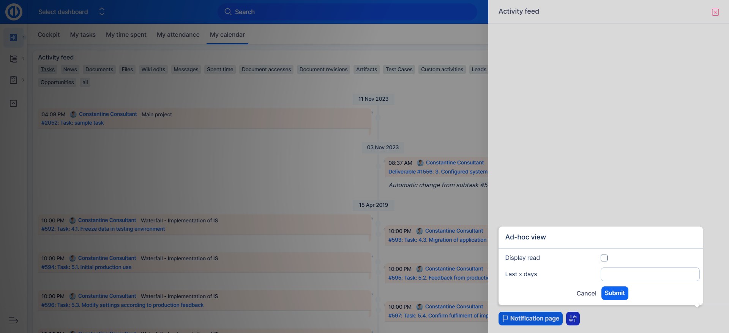Click the filter settings sliders icon
The height and width of the screenshot is (333, 729).
pos(573,319)
